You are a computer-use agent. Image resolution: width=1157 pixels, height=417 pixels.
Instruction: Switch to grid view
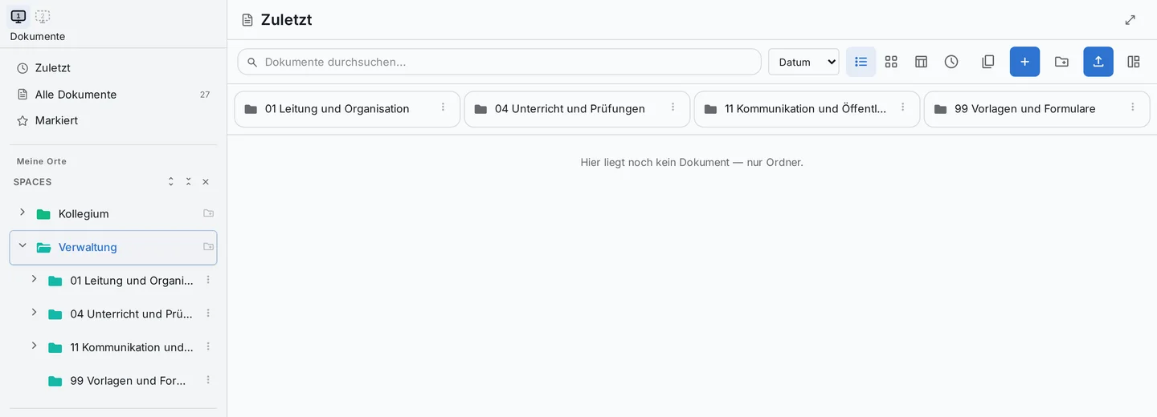click(x=891, y=62)
